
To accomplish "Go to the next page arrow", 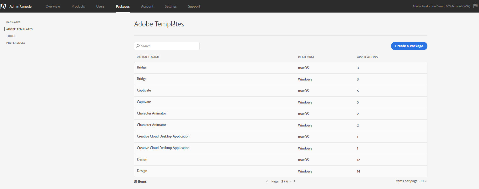I will coord(295,181).
